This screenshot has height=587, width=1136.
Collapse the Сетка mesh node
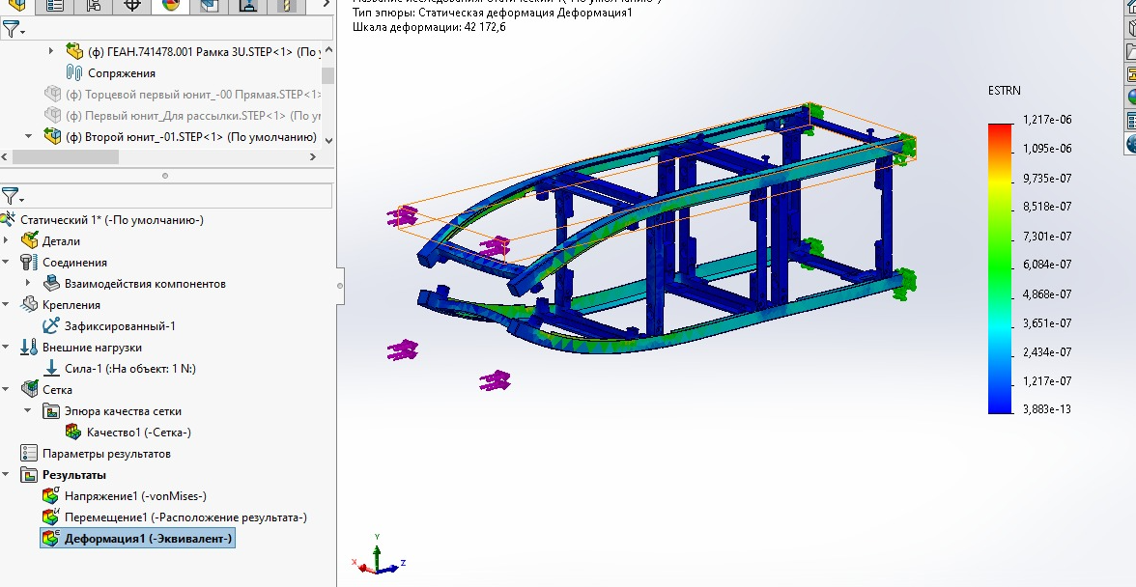pos(7,389)
